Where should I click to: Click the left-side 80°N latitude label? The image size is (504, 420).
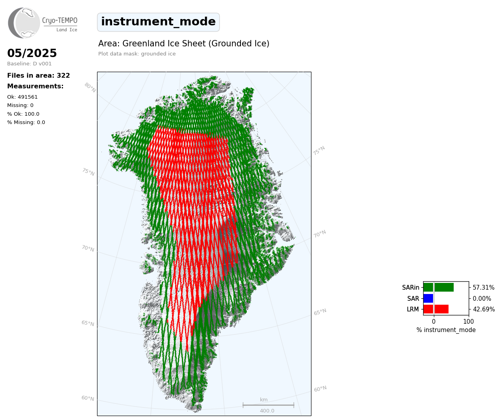(x=90, y=88)
